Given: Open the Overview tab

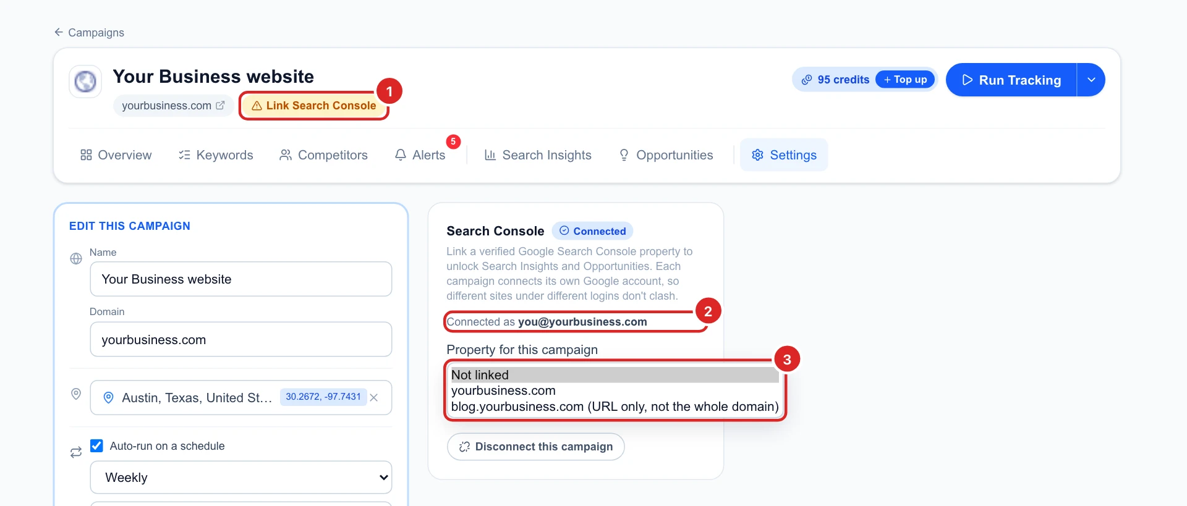Looking at the screenshot, I should tap(116, 155).
